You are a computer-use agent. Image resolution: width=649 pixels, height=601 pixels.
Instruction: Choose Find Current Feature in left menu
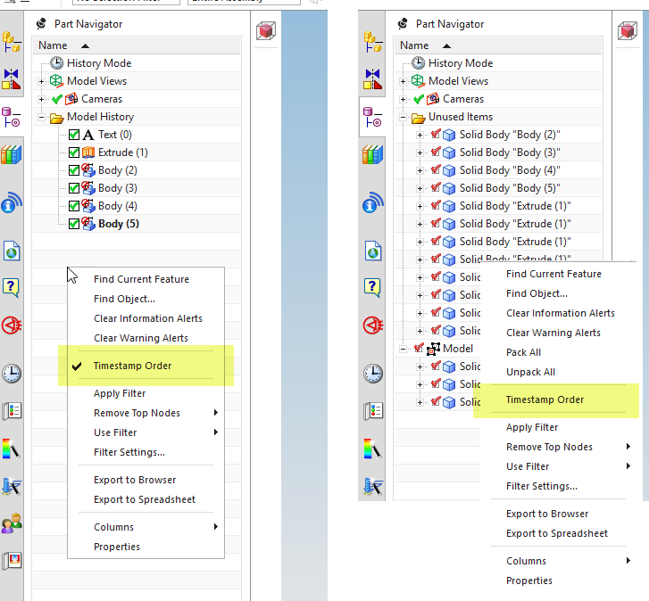(146, 279)
